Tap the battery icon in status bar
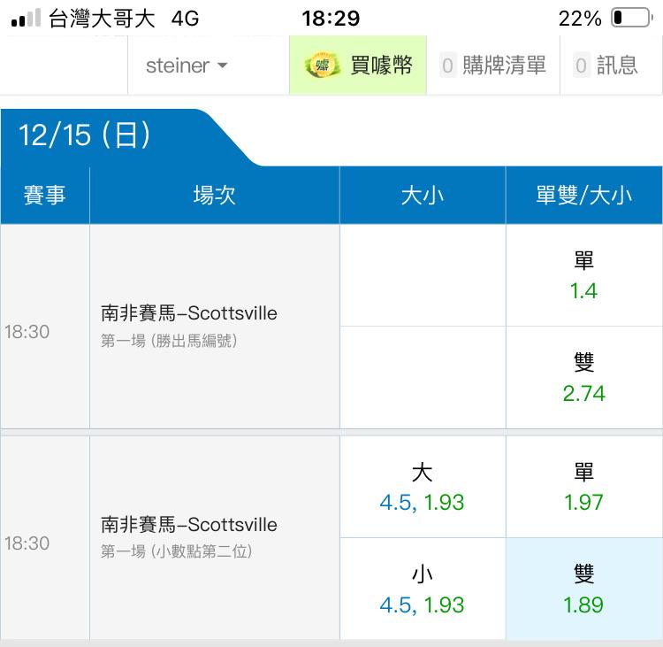Image resolution: width=663 pixels, height=647 pixels. (629, 19)
